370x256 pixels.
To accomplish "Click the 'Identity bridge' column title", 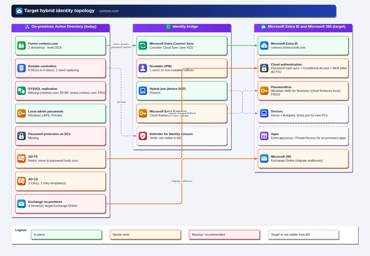I will click(185, 27).
